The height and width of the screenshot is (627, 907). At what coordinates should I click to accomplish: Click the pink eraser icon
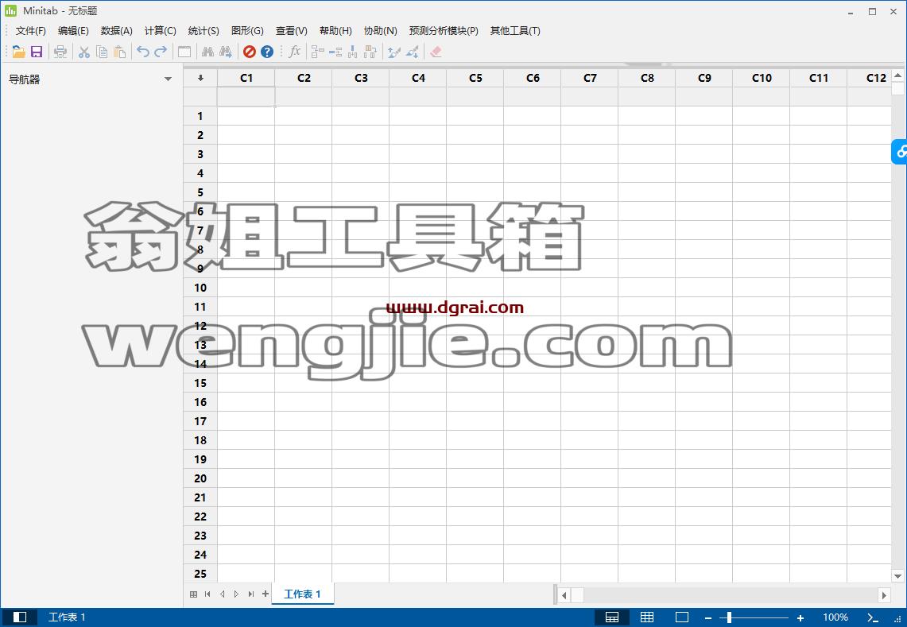click(436, 52)
